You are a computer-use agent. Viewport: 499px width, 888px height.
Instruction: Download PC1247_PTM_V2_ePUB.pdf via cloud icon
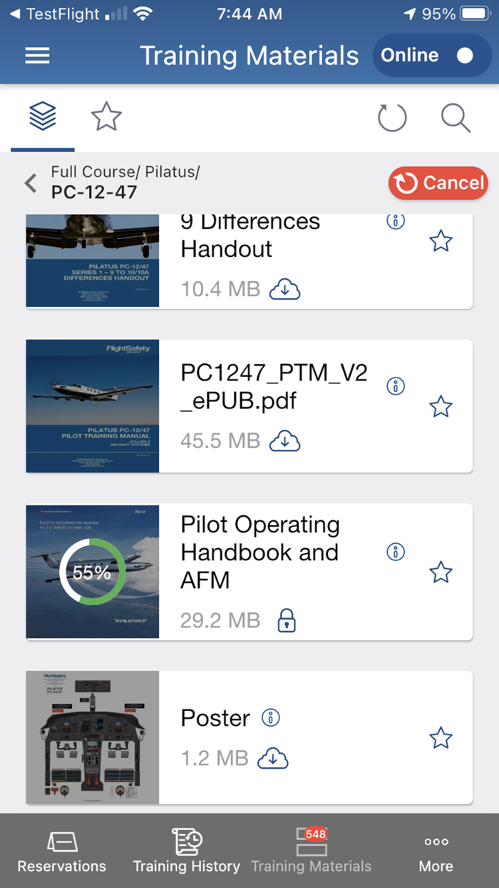click(x=284, y=441)
